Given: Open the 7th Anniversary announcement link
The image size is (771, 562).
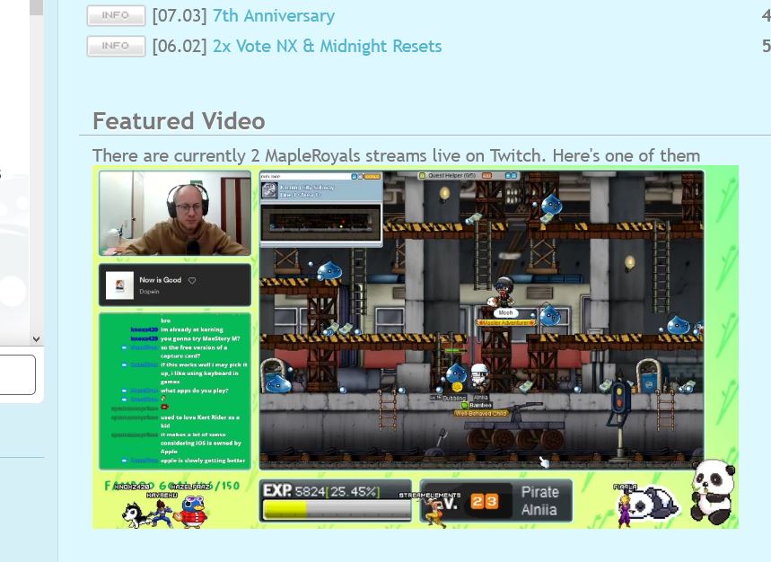Looking at the screenshot, I should [x=274, y=16].
